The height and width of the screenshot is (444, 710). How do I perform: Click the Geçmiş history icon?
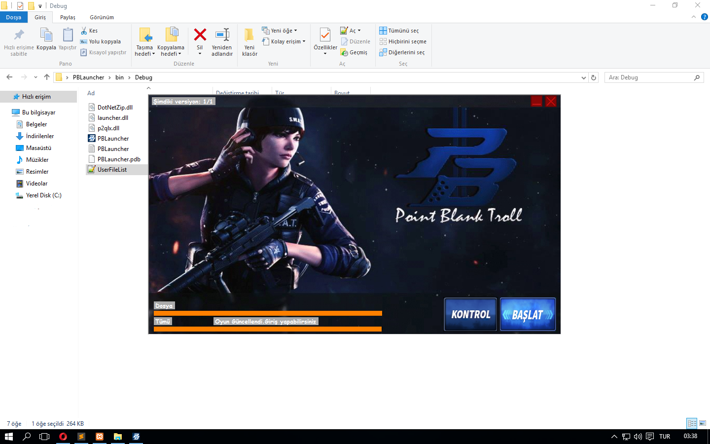pyautogui.click(x=344, y=52)
